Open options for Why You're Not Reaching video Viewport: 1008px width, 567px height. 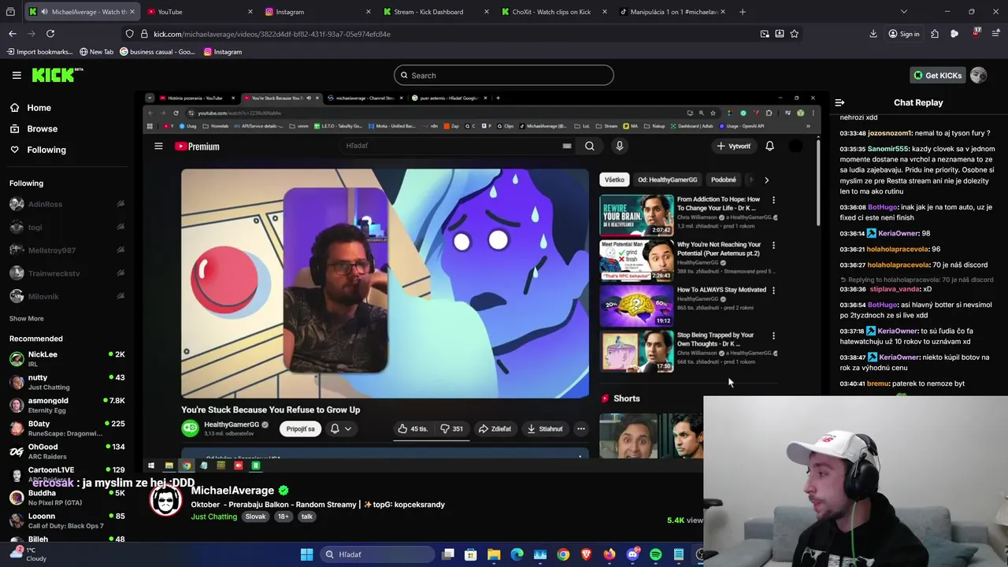point(773,246)
